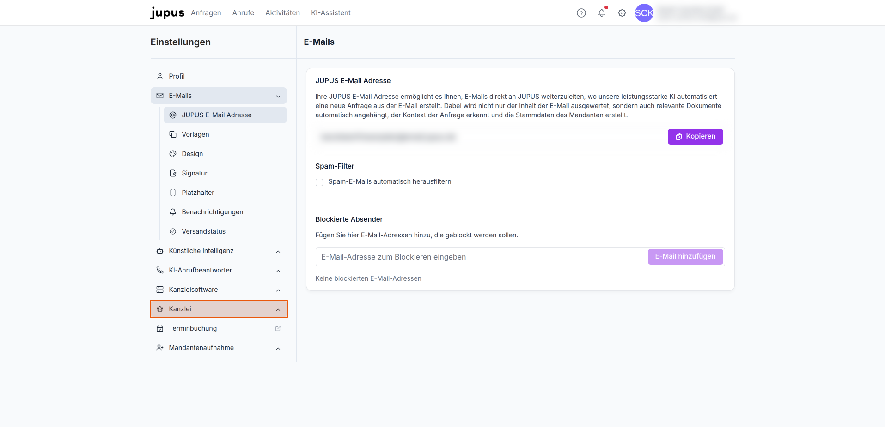Click the jupus logo
885x429 pixels.
pos(167,13)
